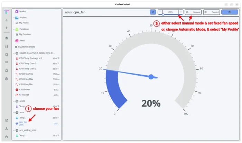Collapse the Profiles section

click(13, 18)
